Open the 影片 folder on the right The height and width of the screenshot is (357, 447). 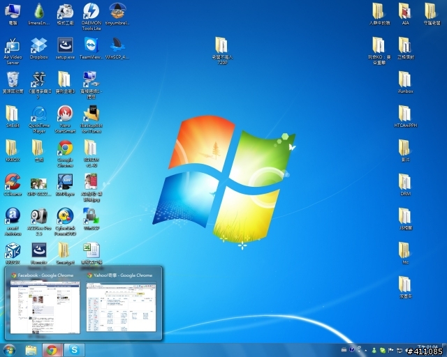pos(405,151)
